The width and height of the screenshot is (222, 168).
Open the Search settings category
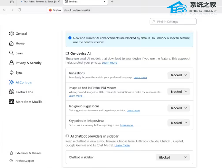[20, 53]
